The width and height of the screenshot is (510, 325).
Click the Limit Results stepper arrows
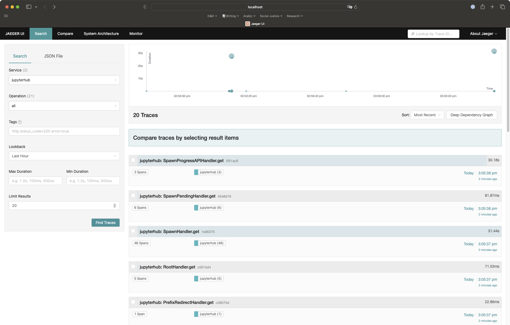115,206
